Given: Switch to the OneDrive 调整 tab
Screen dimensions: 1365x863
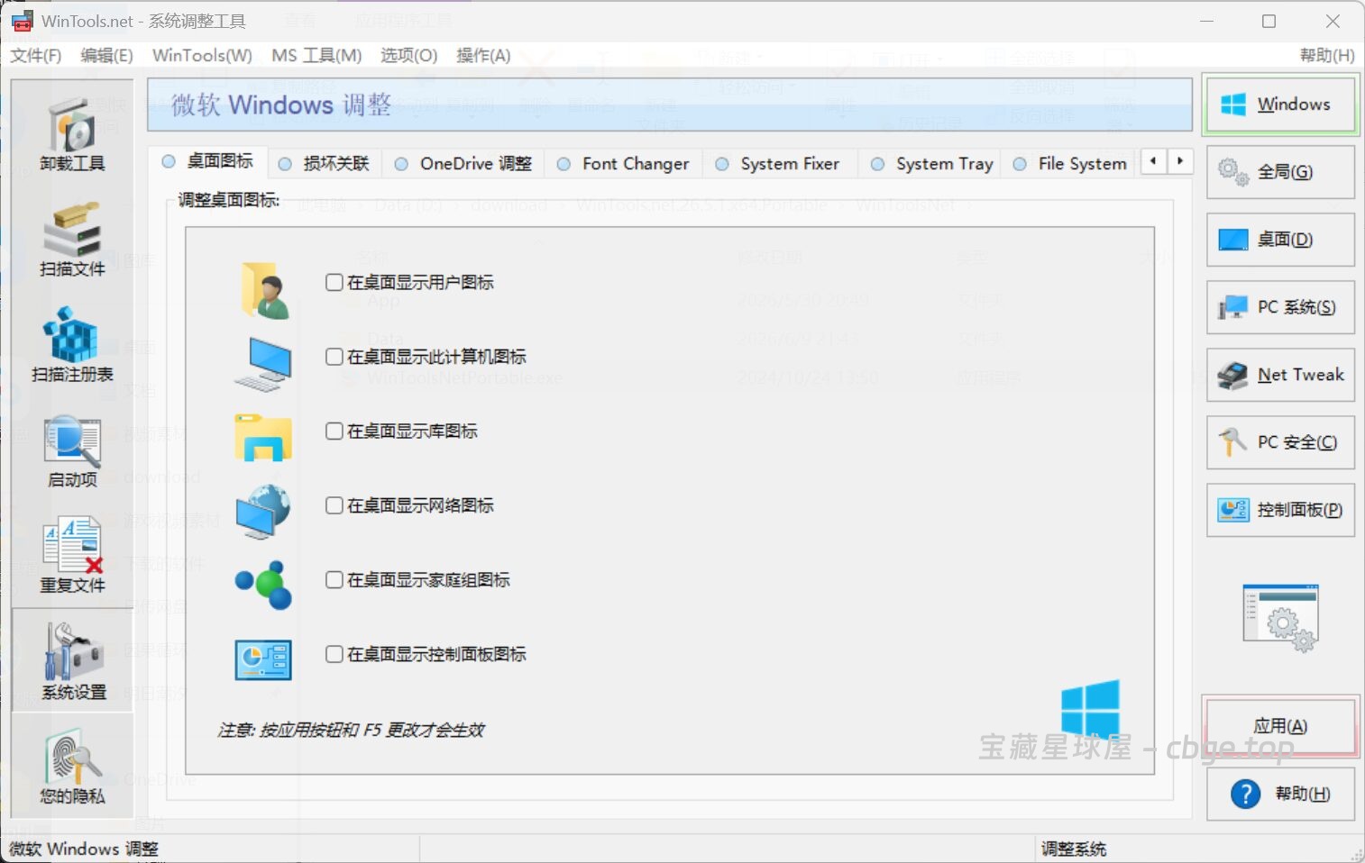Looking at the screenshot, I should point(463,164).
